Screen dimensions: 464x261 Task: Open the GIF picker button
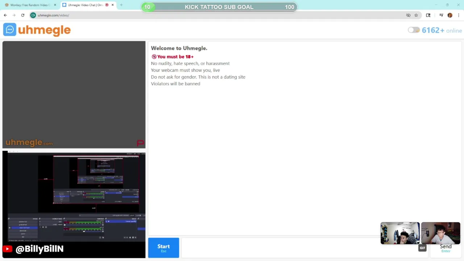point(422,248)
